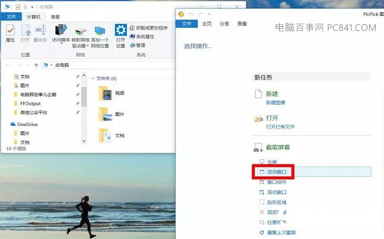Open the 文件 tab in the Explorer window
Viewport: 384px width, 239px height.
click(x=11, y=17)
